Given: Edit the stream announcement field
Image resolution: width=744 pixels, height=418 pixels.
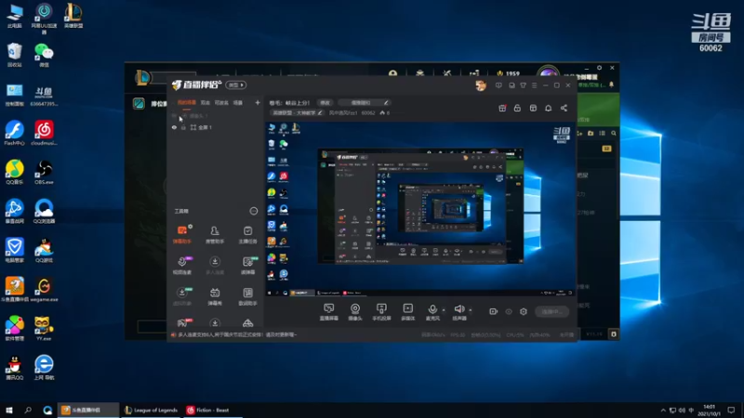Looking at the screenshot, I should (364, 102).
